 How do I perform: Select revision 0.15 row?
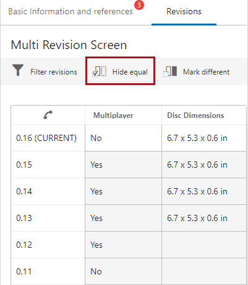click(x=129, y=165)
